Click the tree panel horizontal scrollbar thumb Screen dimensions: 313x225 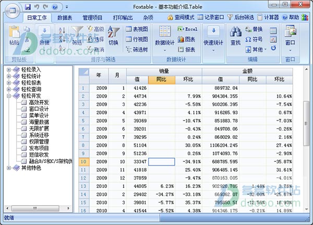[x=35, y=208]
